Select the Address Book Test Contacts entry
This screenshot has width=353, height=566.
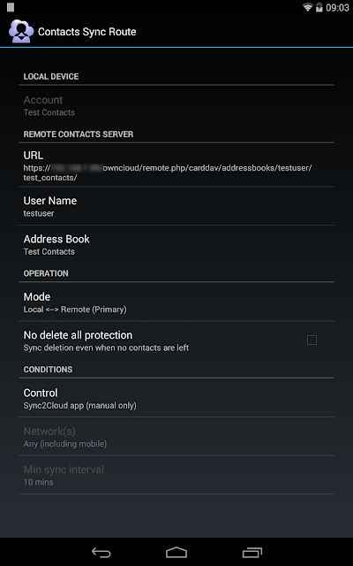[x=176, y=244]
